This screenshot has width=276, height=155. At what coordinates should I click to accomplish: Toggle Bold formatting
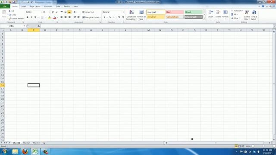tap(28, 17)
